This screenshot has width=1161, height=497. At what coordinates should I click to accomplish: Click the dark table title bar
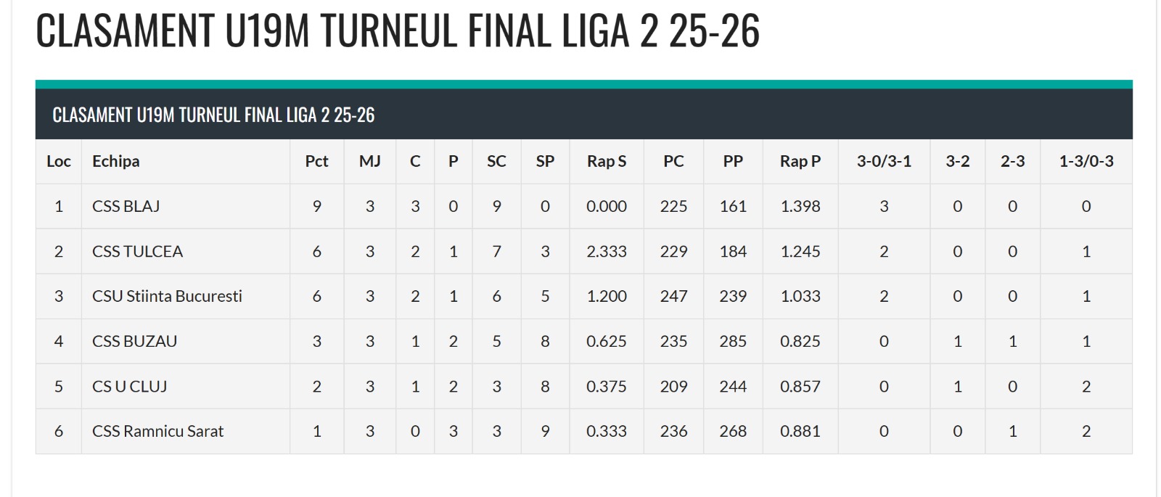(x=583, y=114)
